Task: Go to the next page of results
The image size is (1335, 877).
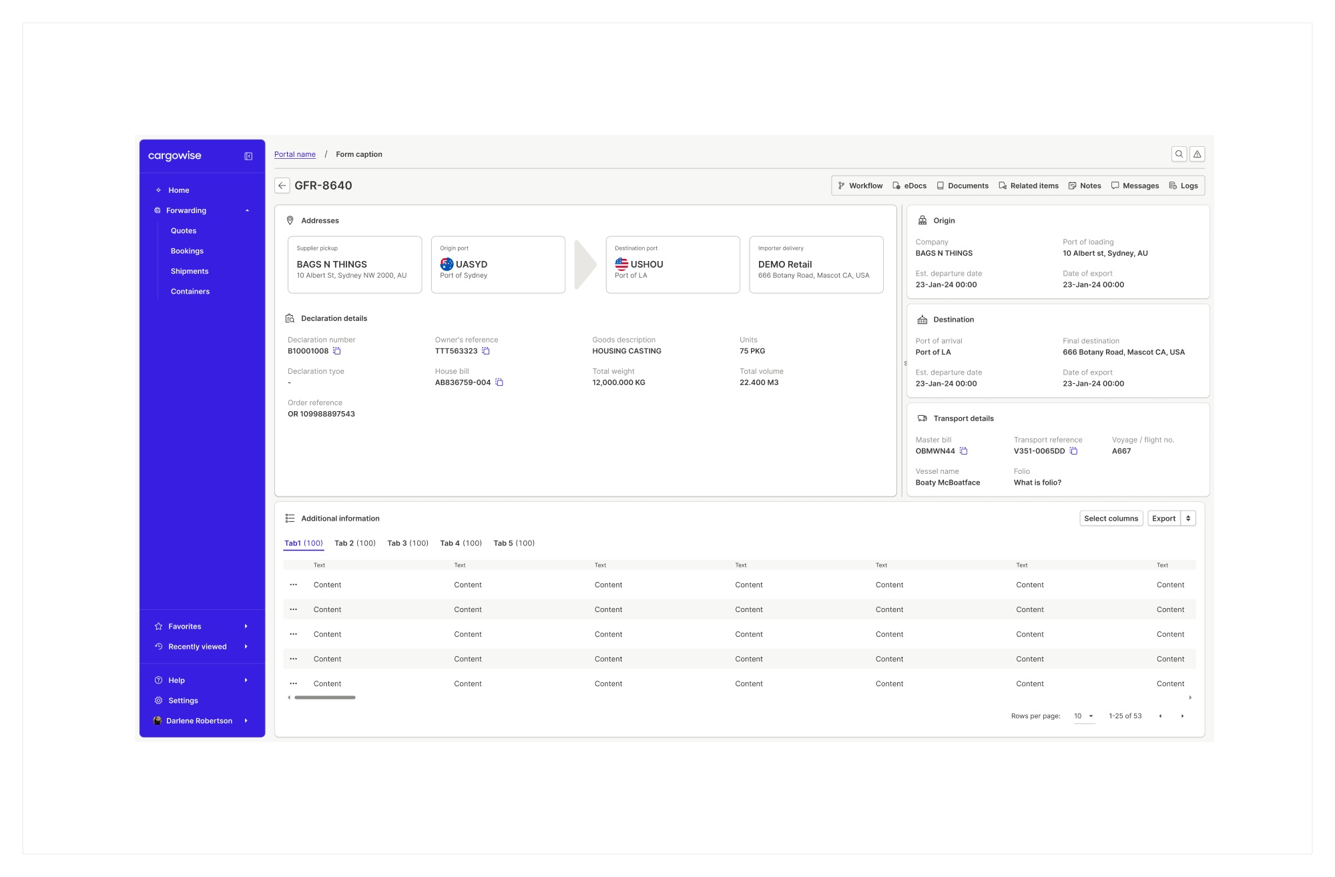Action: click(1182, 716)
